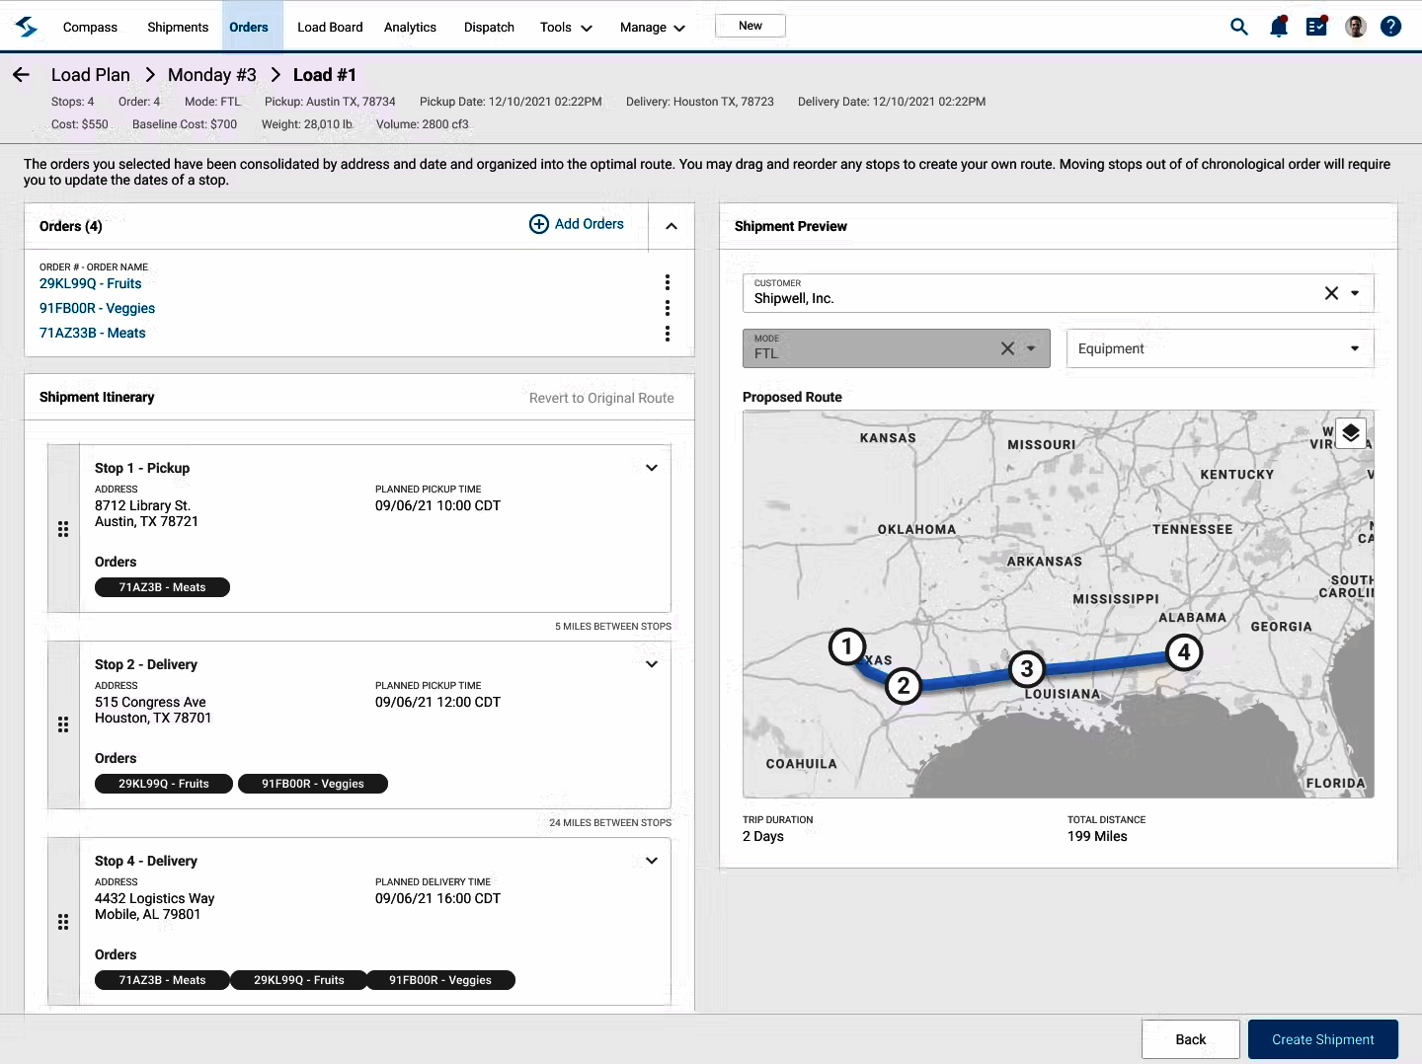Screen dimensions: 1422x1064
Task: Click Revert to Original Route
Action: [601, 398]
